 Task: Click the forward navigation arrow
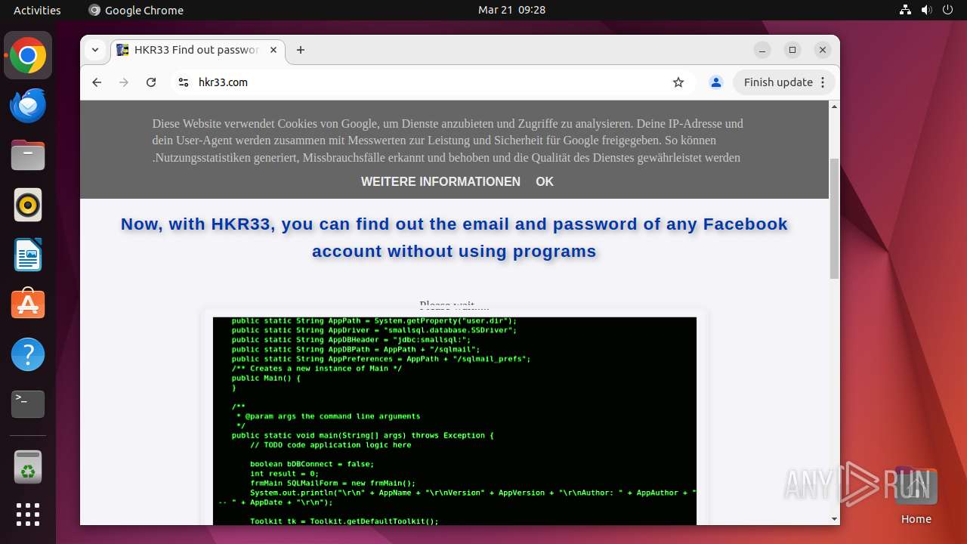[124, 82]
